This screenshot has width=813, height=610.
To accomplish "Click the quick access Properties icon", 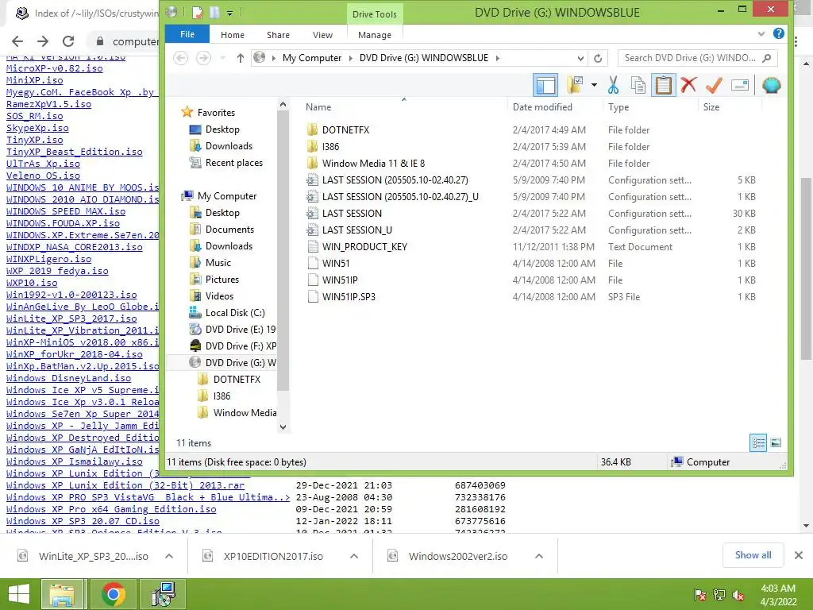I will click(198, 13).
